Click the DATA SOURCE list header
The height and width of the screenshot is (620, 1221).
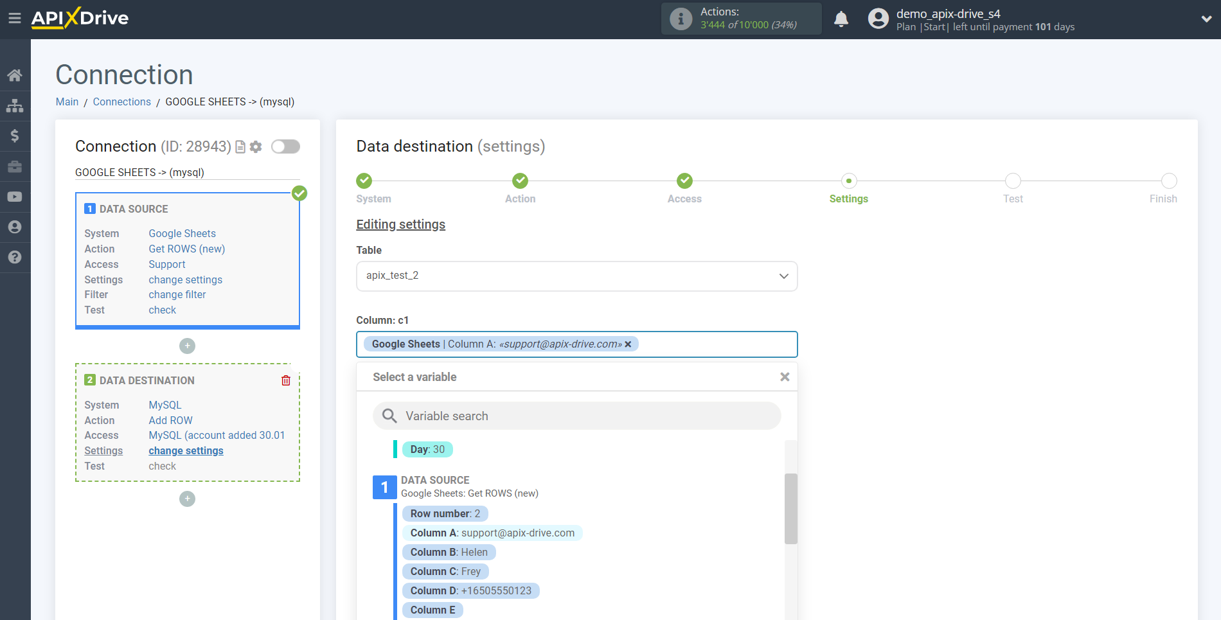(435, 480)
